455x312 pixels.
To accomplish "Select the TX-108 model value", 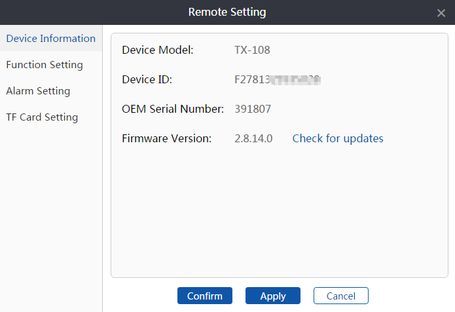I will (x=252, y=50).
